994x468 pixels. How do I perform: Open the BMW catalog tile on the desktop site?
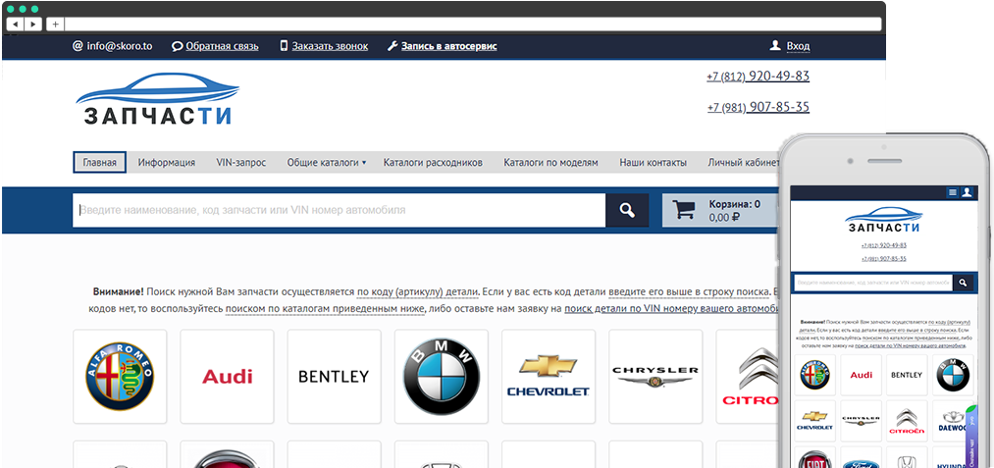click(x=442, y=377)
